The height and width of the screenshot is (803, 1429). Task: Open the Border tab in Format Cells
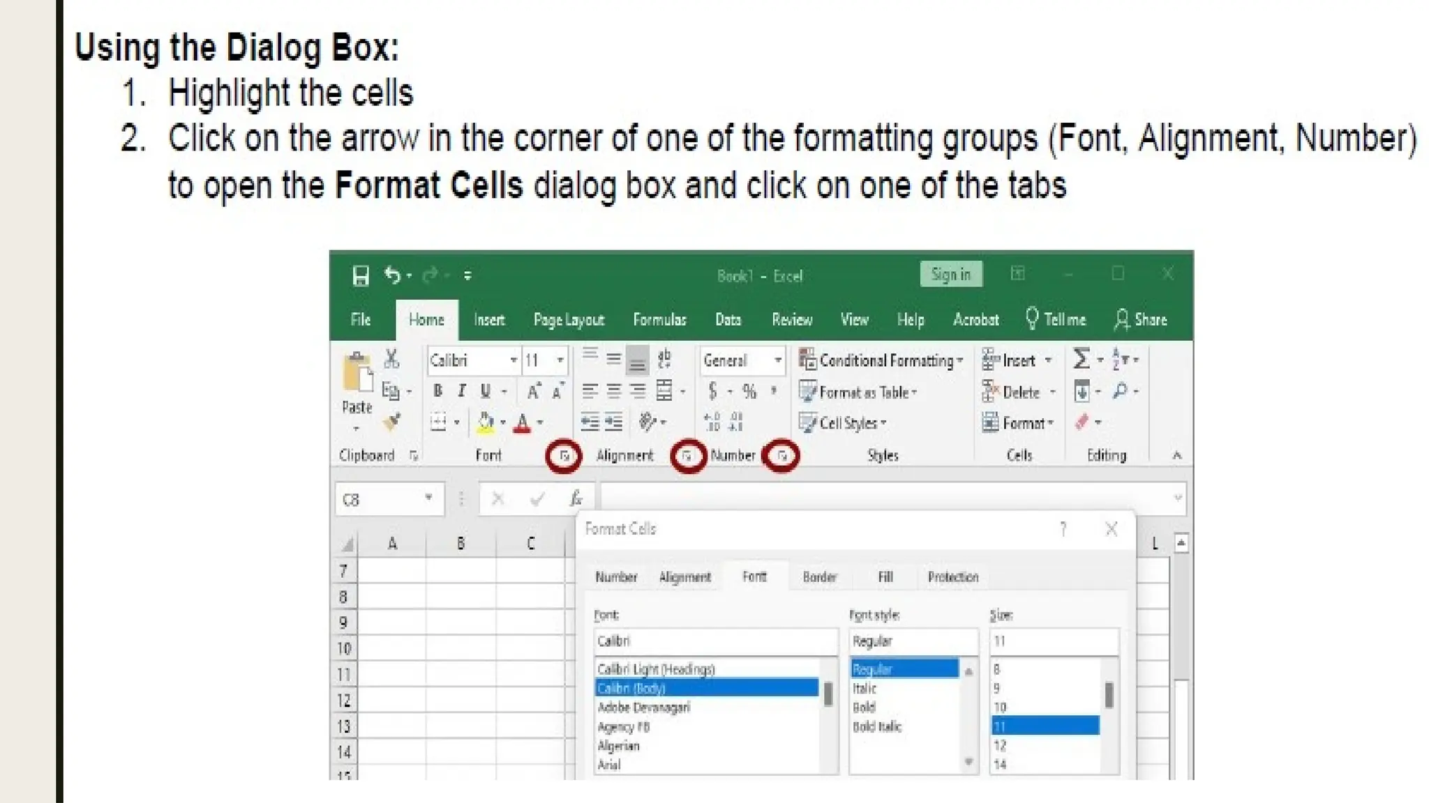coord(819,577)
